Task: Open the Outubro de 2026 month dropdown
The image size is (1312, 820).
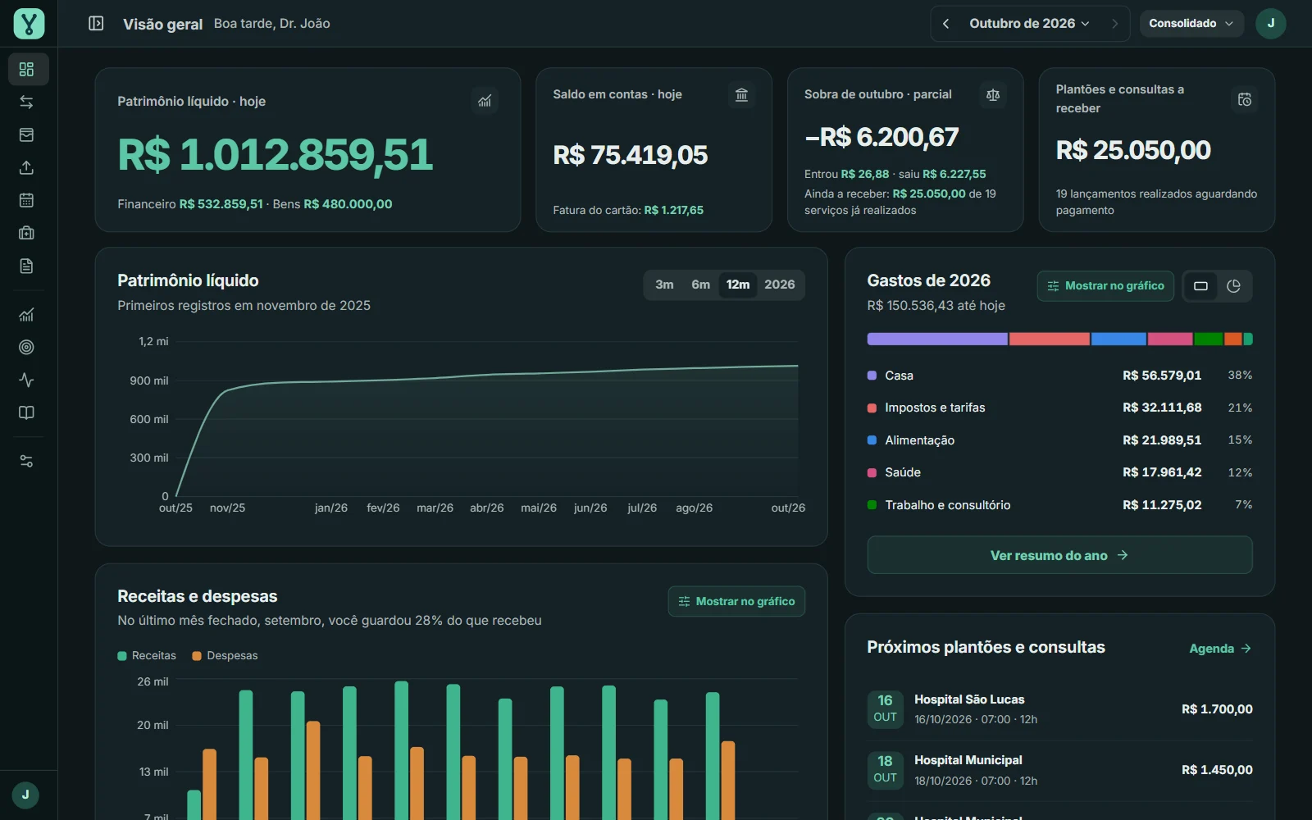Action: pos(1029,24)
